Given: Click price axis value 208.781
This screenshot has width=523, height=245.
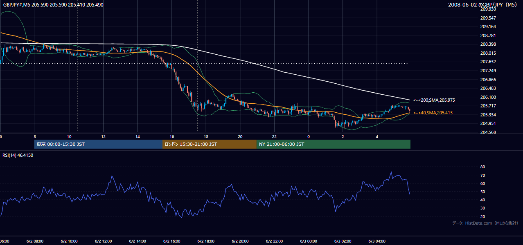Looking at the screenshot, I should click(x=488, y=36).
